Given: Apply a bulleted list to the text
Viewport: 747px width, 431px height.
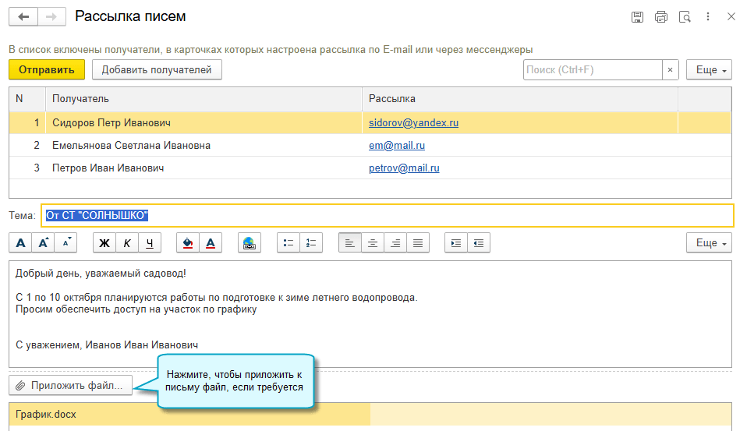Looking at the screenshot, I should point(289,243).
